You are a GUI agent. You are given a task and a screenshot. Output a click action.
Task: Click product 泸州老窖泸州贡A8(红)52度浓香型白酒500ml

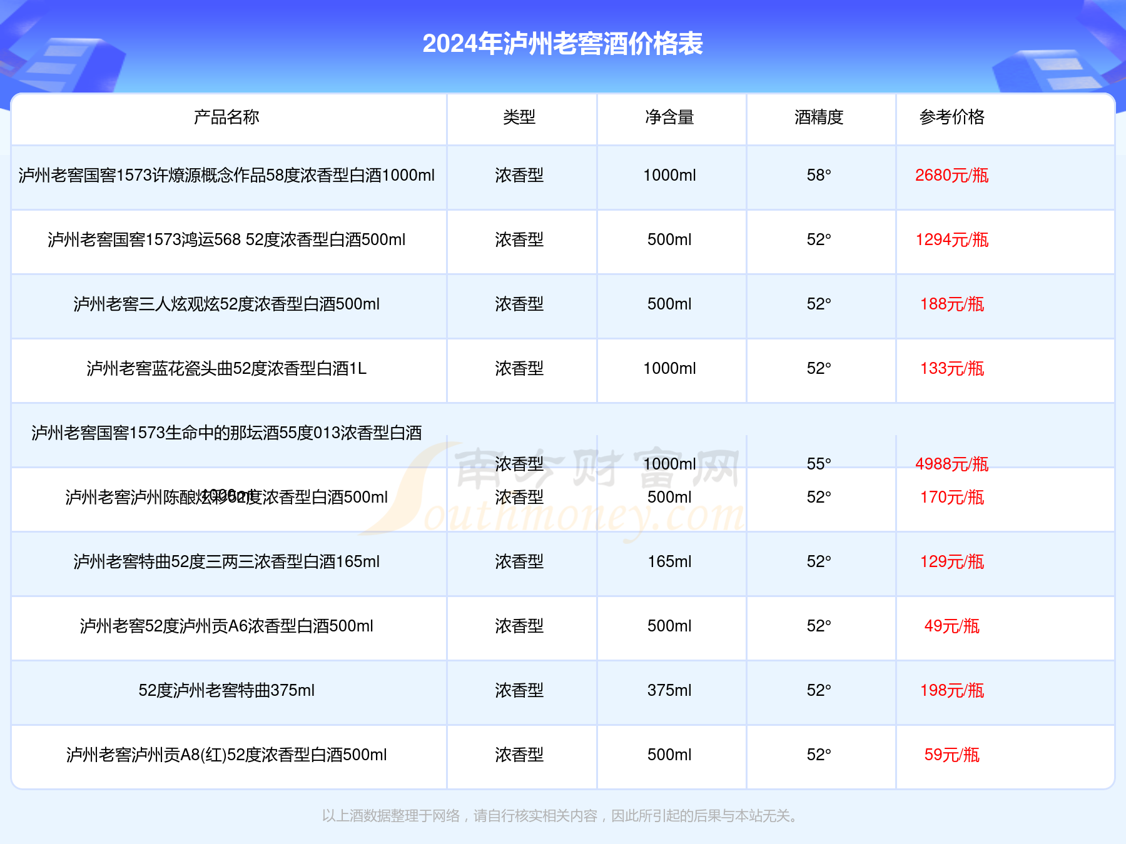coord(226,755)
